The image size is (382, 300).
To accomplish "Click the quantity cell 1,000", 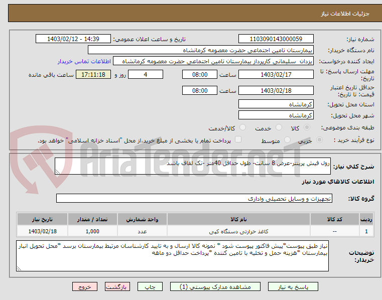I will (92, 231).
